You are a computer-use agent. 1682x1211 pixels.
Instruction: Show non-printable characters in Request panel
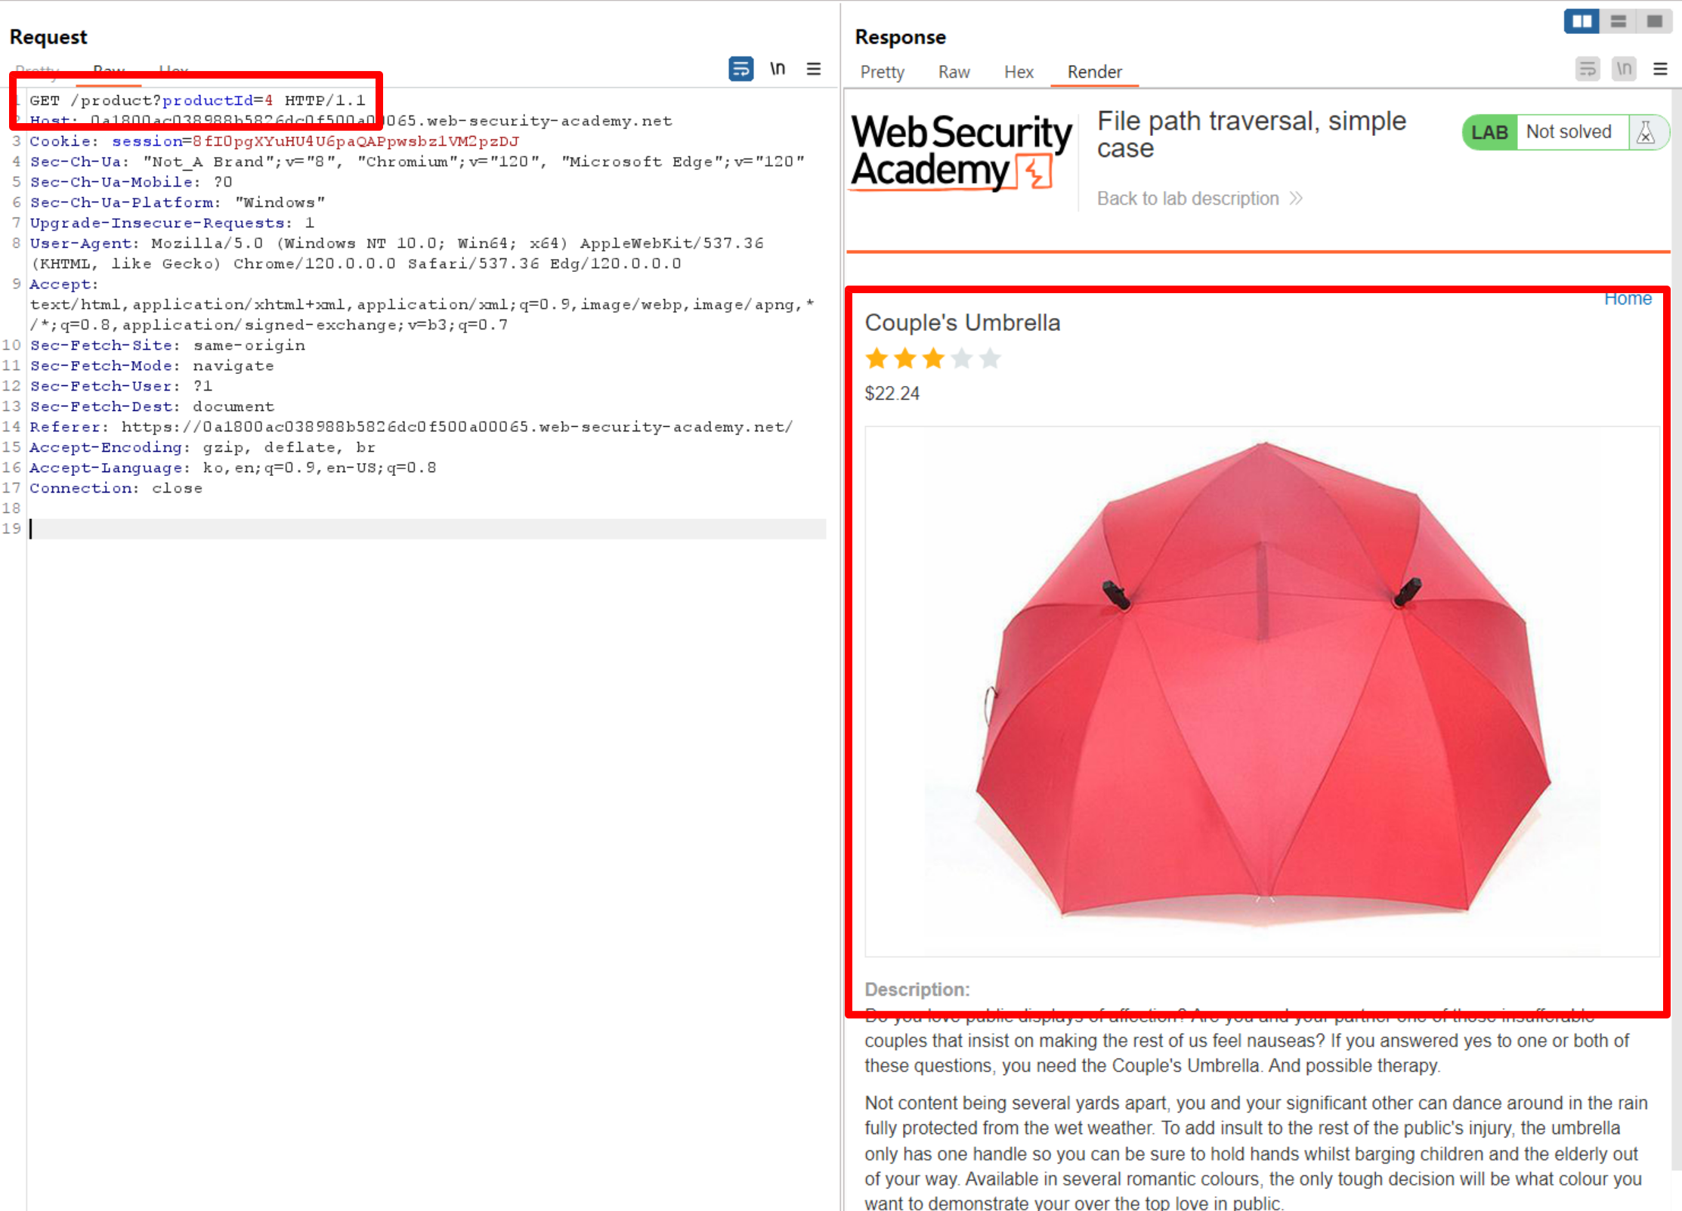[778, 69]
